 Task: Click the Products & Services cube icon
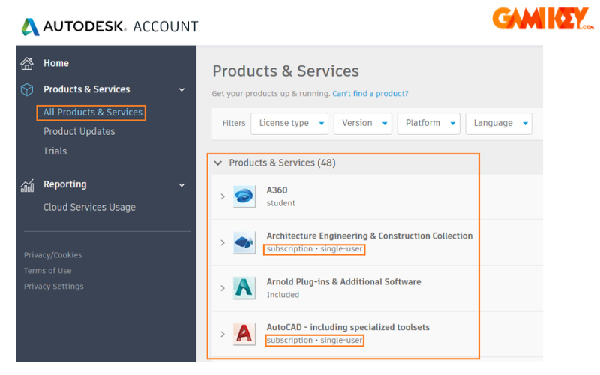tap(27, 89)
